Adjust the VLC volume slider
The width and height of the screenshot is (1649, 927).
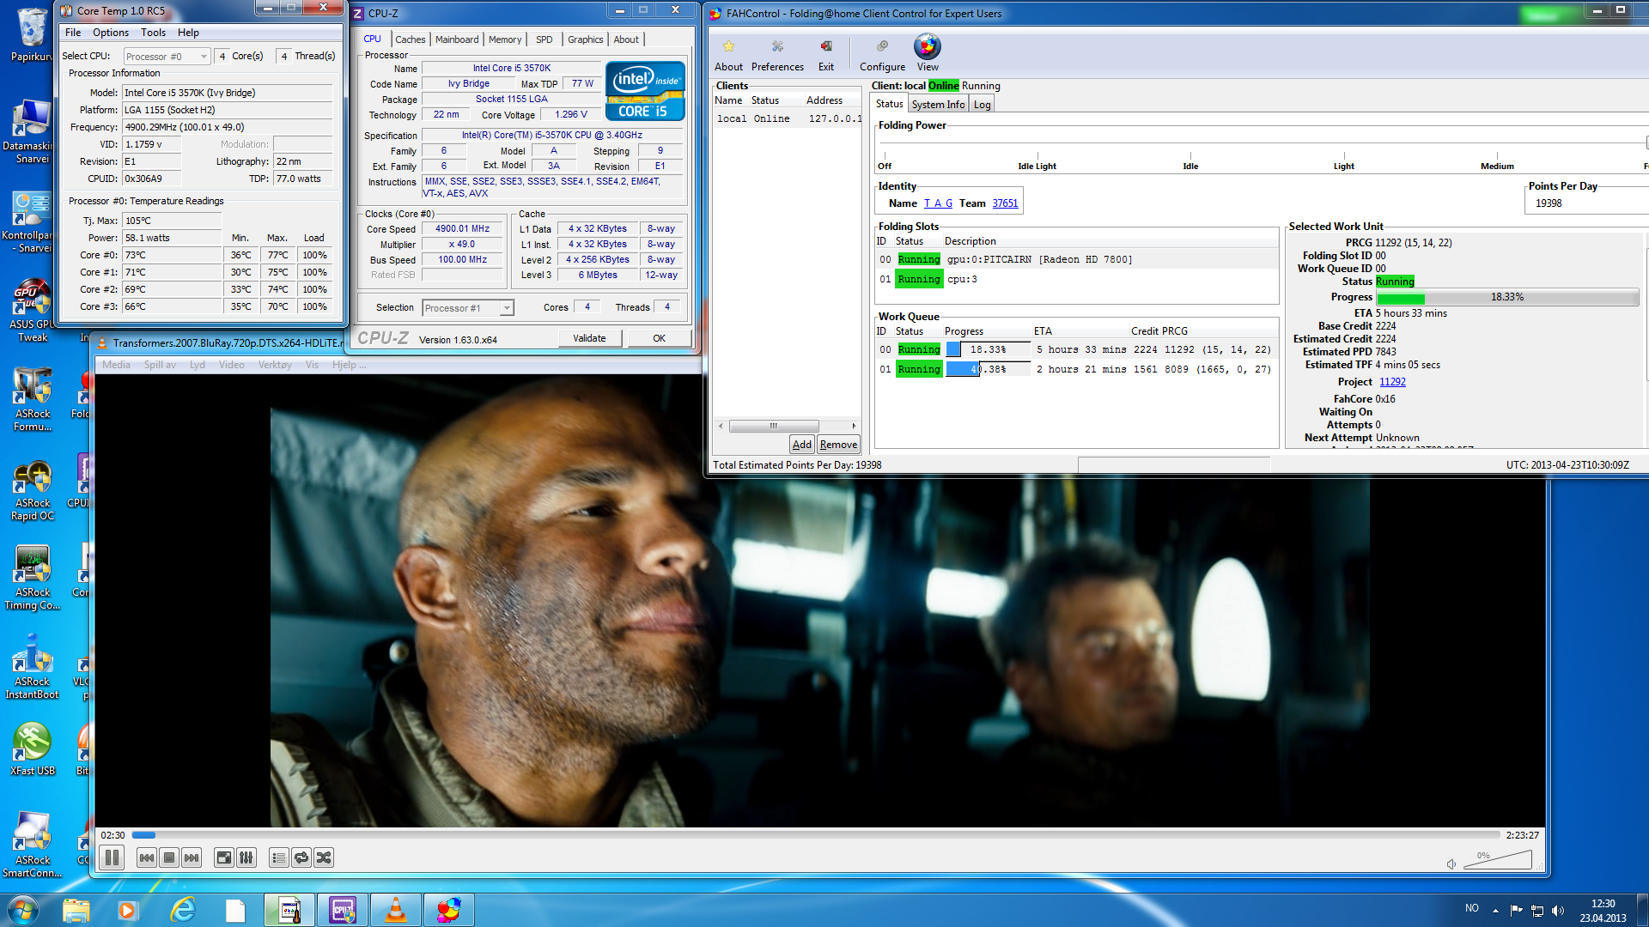click(1498, 860)
